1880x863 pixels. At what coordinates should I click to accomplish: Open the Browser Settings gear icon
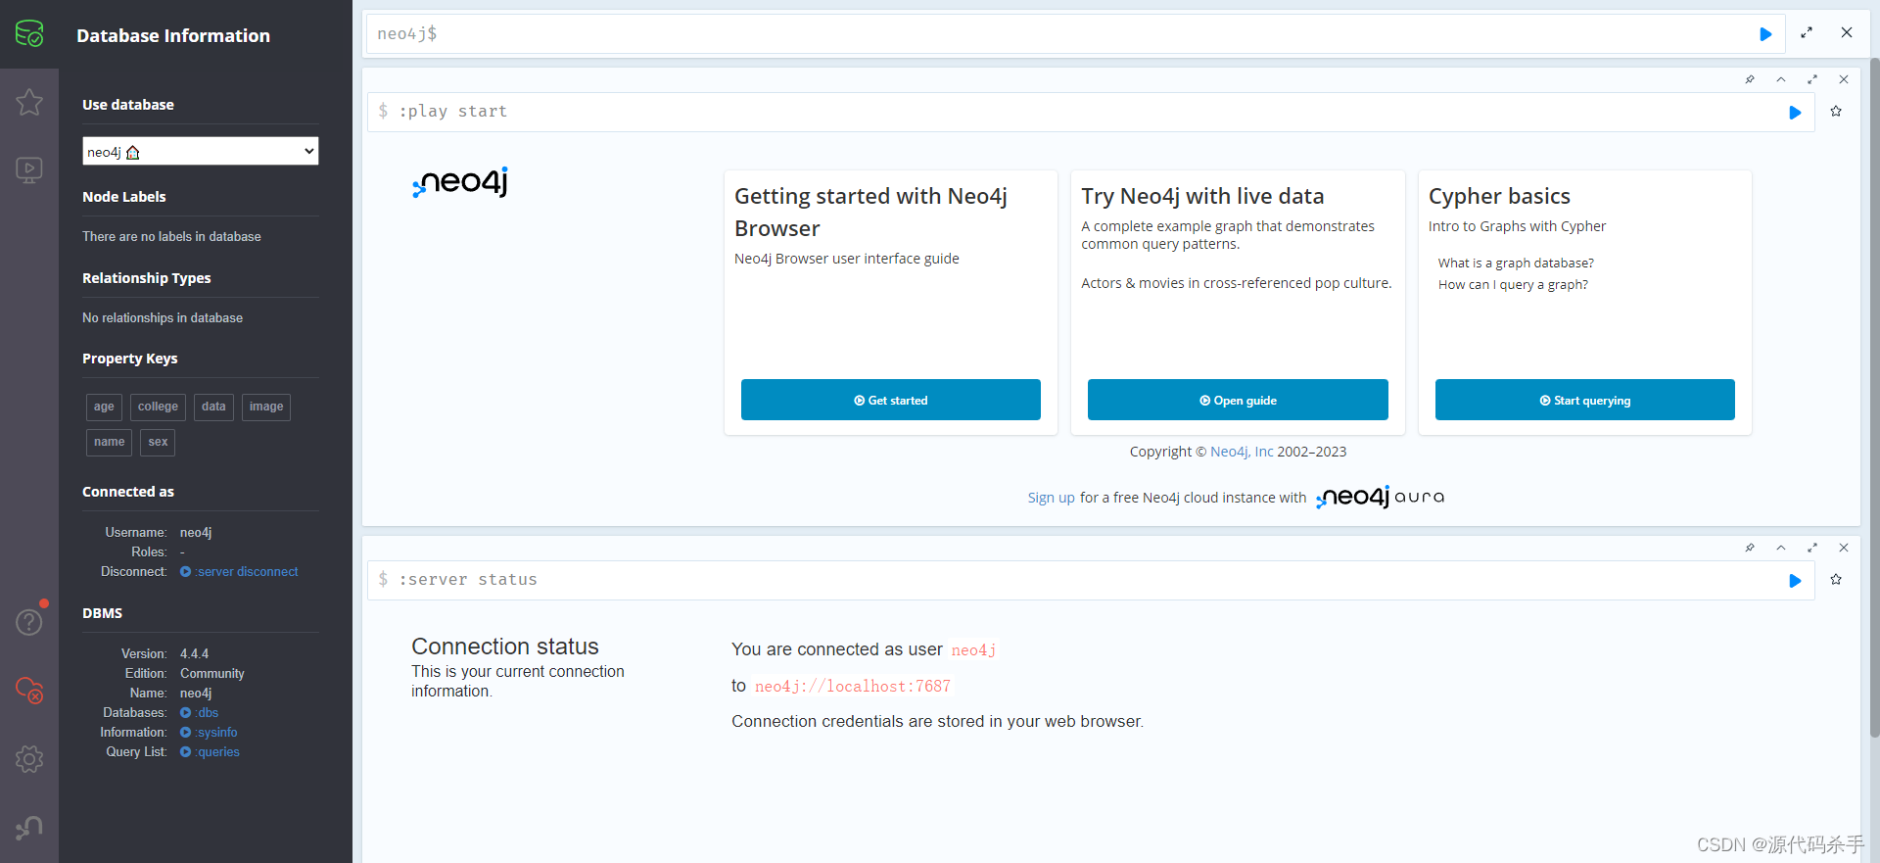coord(29,758)
